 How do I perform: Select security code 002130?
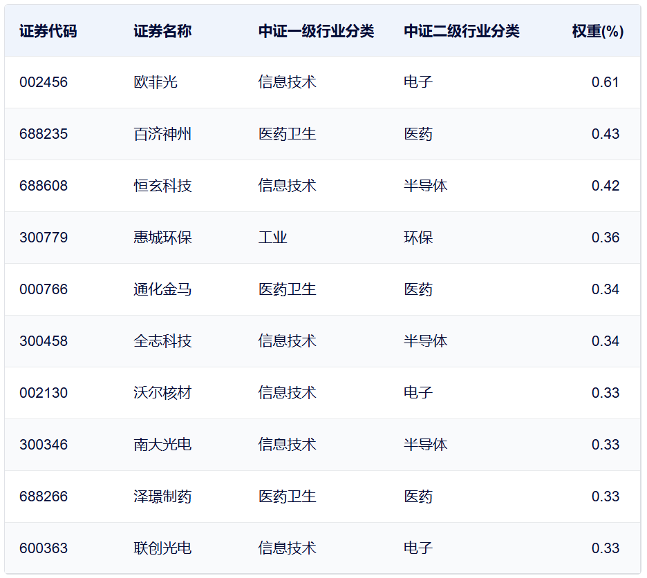(x=44, y=393)
